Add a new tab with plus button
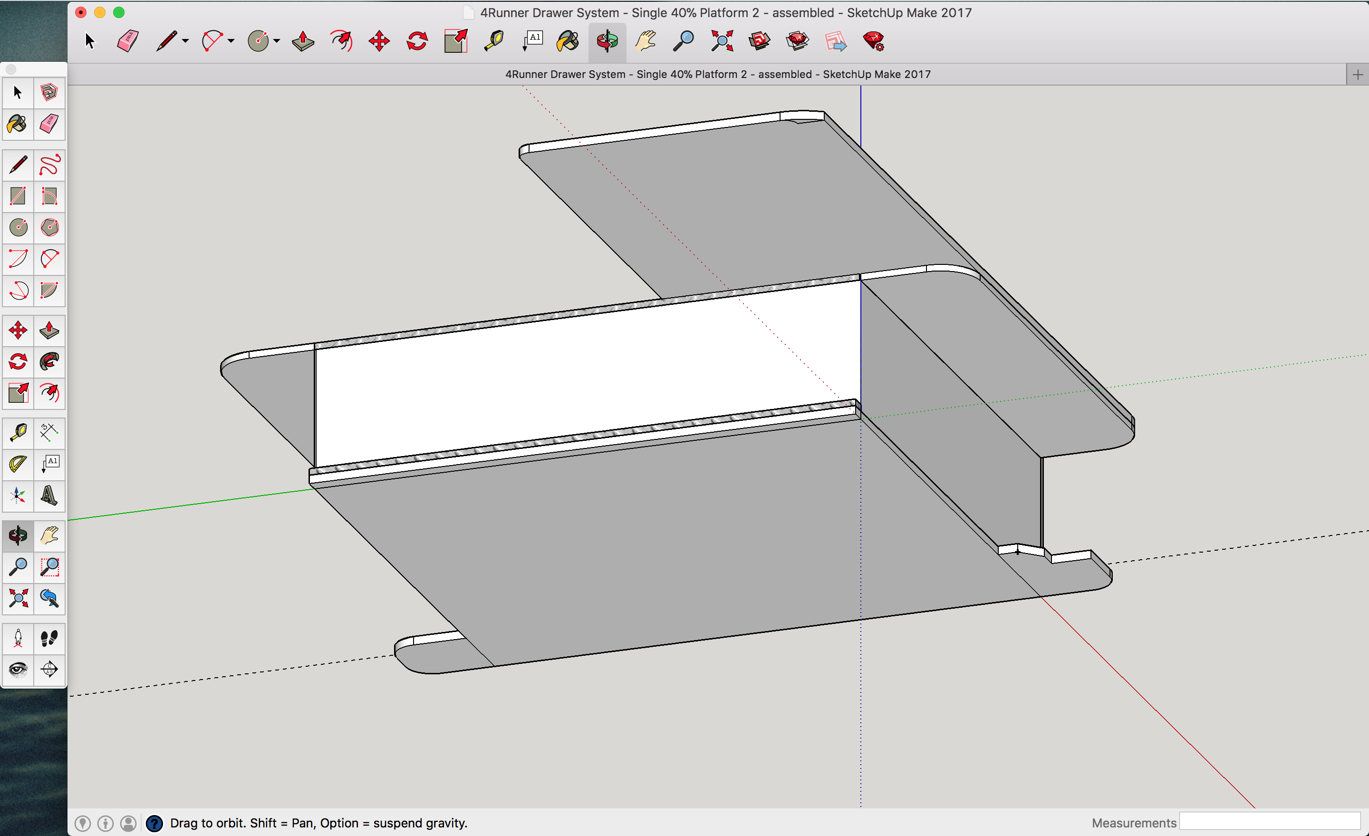Screen dimensions: 1369x836 click(x=1357, y=75)
